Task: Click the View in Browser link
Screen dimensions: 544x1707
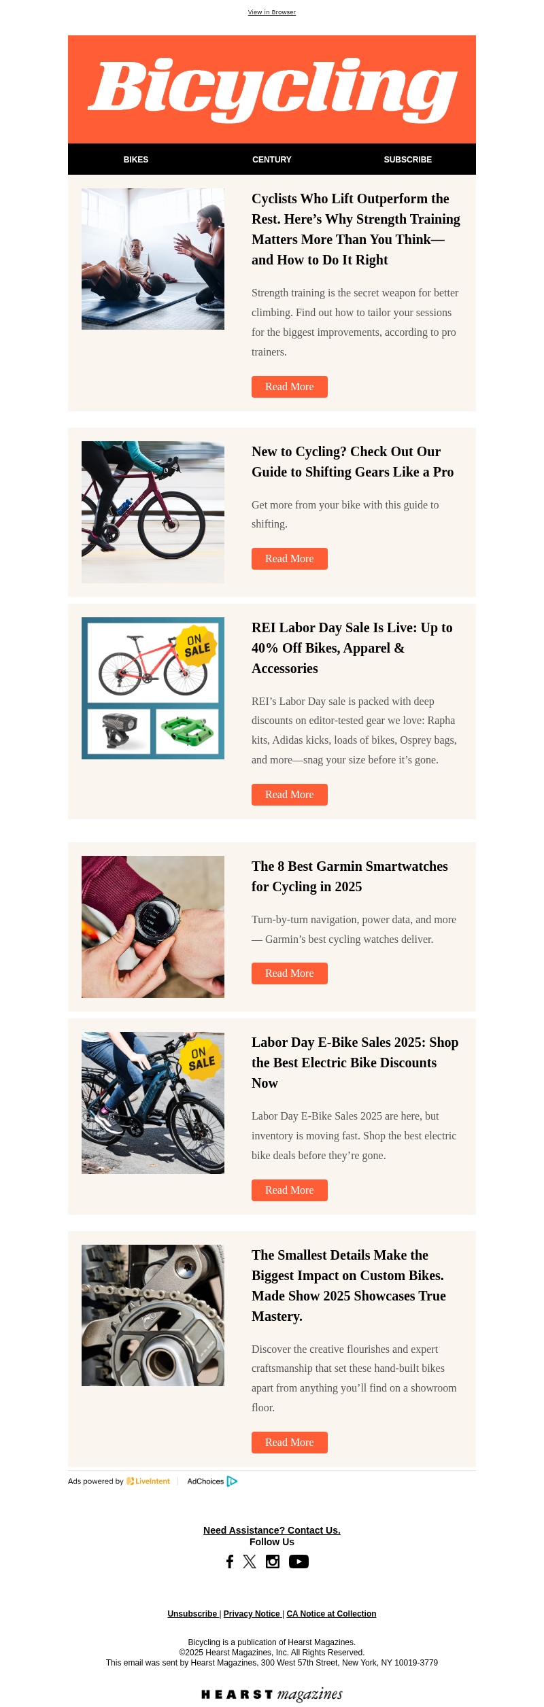Action: 272,12
